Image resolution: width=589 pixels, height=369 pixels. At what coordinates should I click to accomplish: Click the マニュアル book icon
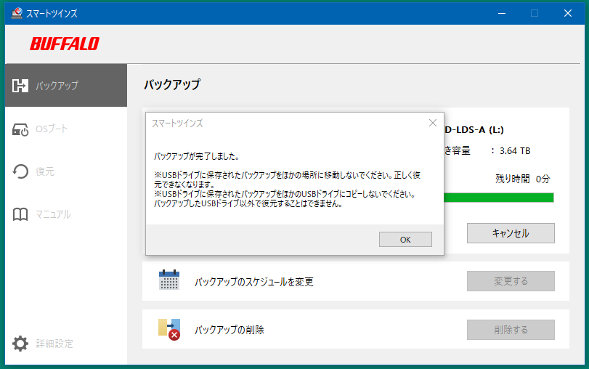click(x=20, y=214)
